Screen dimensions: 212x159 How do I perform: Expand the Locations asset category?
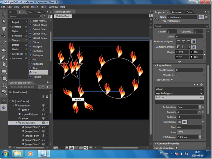pyautogui.click(x=10, y=58)
